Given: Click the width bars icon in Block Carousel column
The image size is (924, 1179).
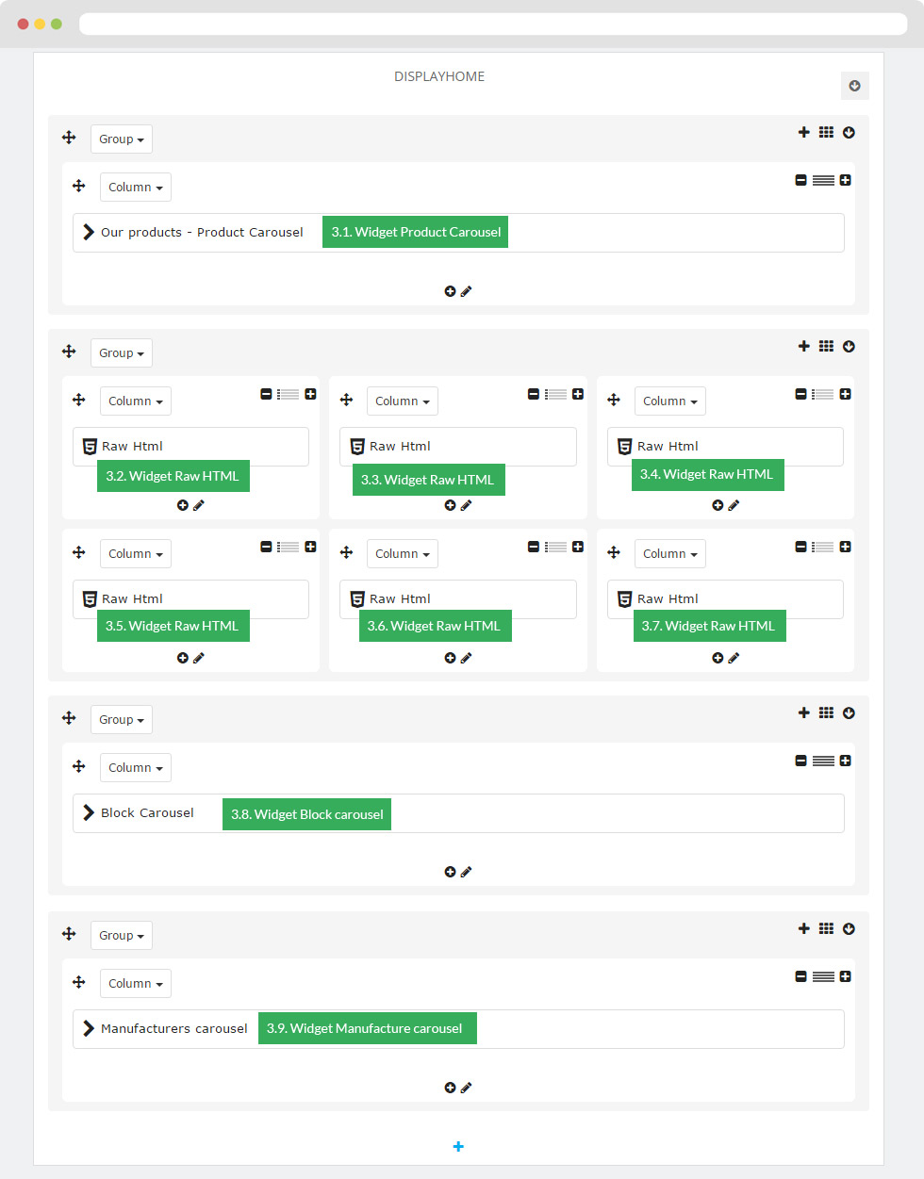Looking at the screenshot, I should [823, 761].
